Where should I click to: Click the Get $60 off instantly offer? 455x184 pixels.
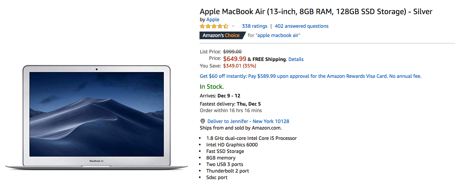(x=310, y=76)
